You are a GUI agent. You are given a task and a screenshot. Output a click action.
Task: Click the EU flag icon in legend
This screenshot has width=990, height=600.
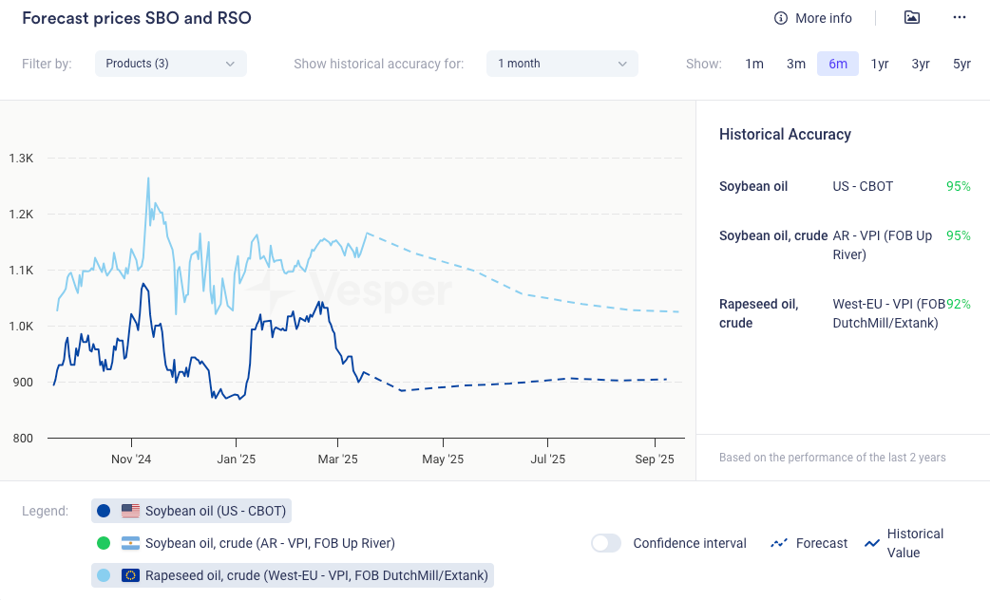pyautogui.click(x=130, y=575)
